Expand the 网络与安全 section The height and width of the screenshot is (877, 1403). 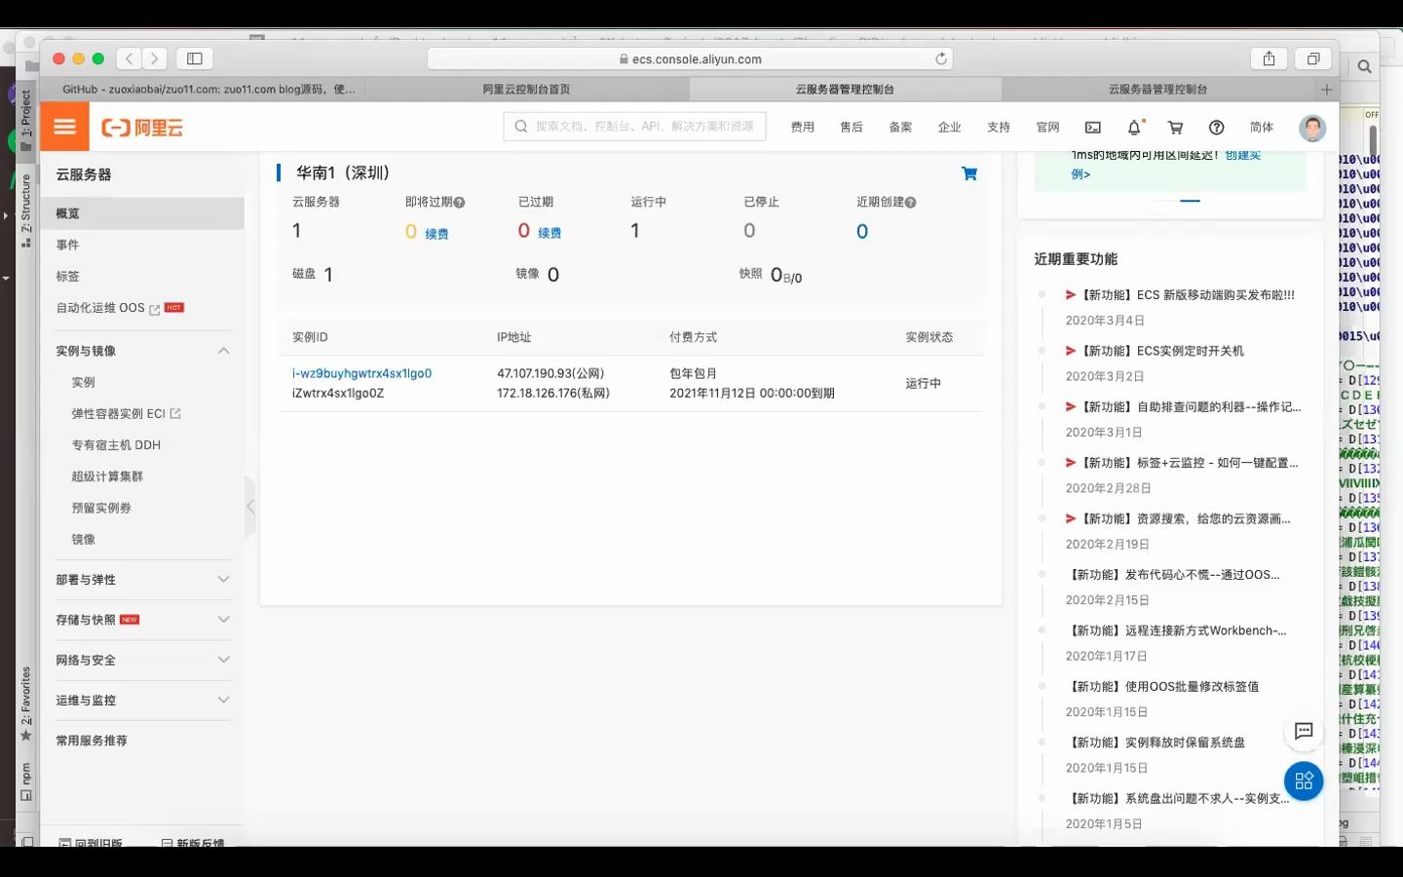(x=224, y=660)
